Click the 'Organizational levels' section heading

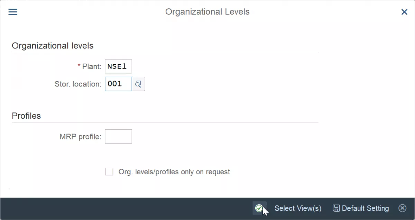(53, 46)
